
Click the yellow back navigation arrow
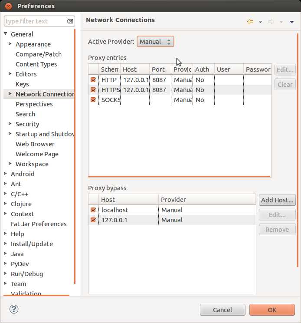(x=250, y=22)
